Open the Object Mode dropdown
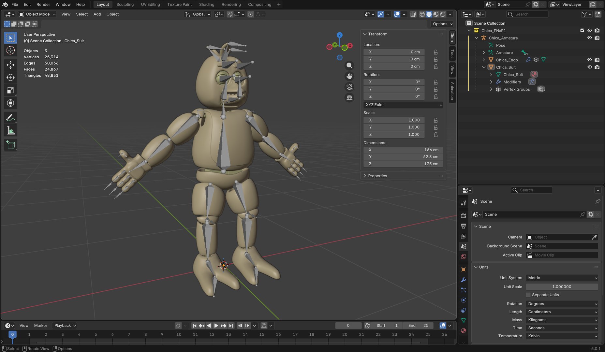The height and width of the screenshot is (352, 605). (x=37, y=14)
